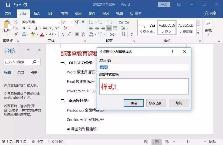The image size is (223, 145).
Task: Click the Enclose Characters circle icon
Action: 83,34
